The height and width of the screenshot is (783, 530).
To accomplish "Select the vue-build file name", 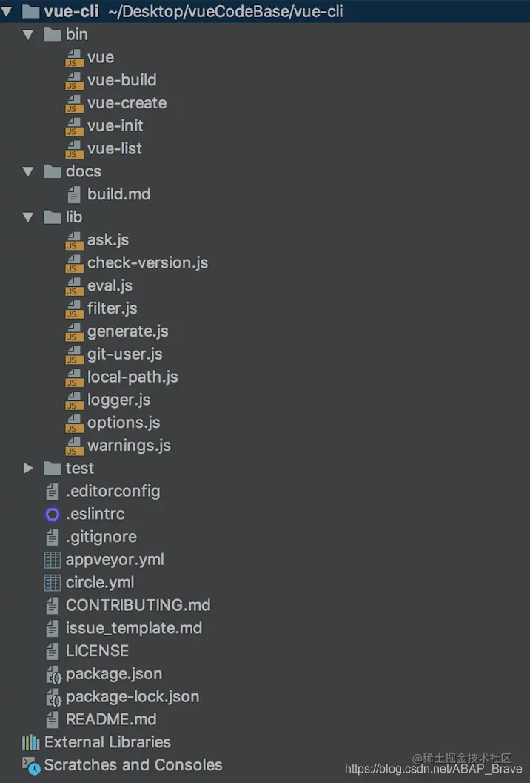I will 121,80.
